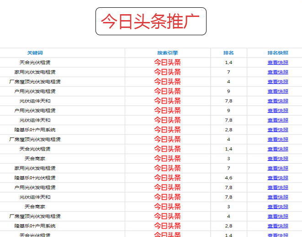Select the 隆基乐叶光伏租赁 keyword cell
This screenshot has width=302, height=237.
pos(35,178)
